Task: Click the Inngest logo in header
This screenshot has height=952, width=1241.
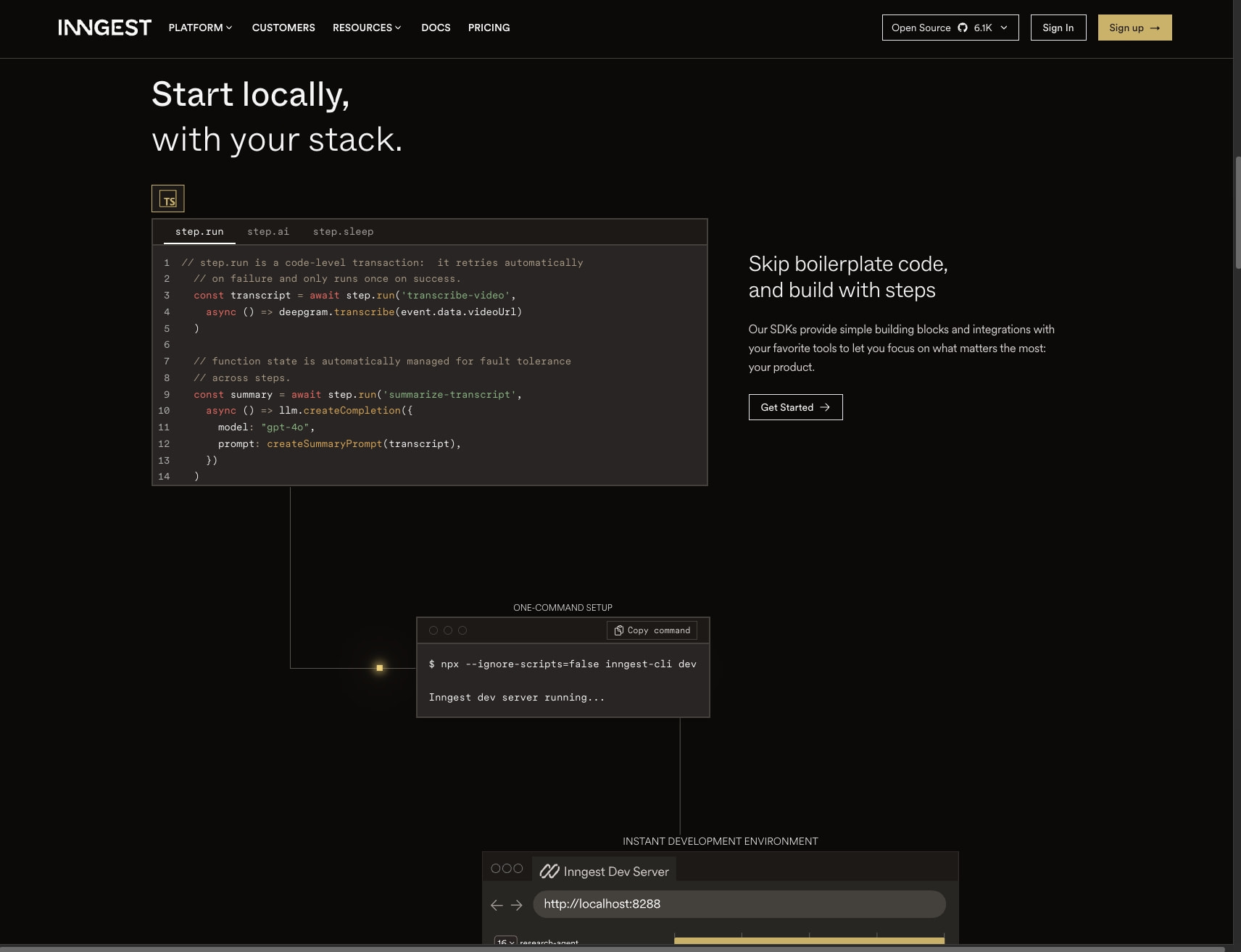Action: [104, 28]
